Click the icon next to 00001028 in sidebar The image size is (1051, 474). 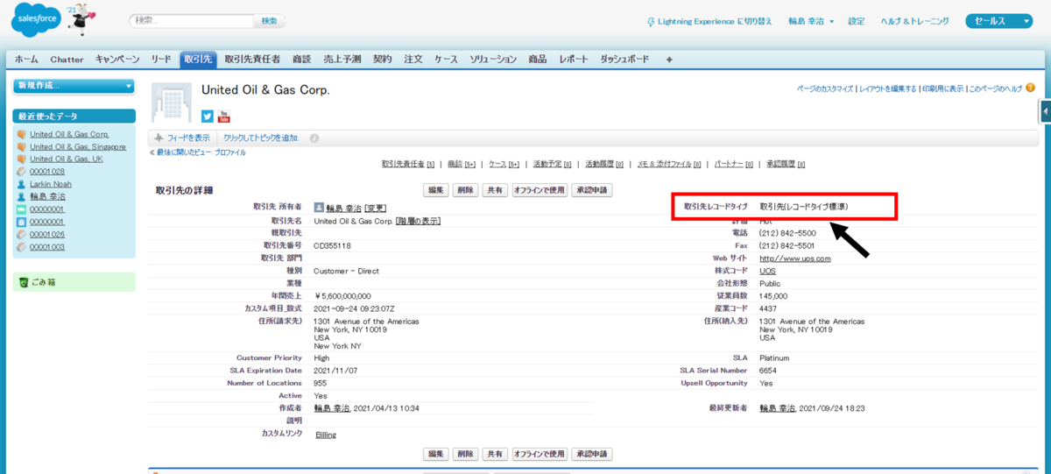tap(22, 172)
